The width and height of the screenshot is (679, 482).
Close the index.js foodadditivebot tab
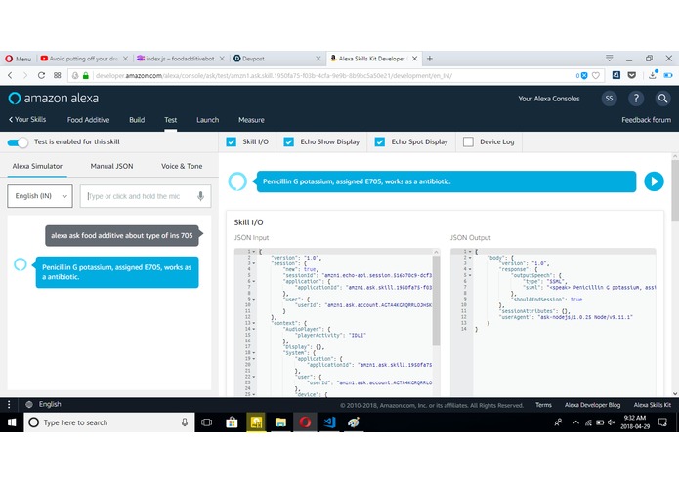222,59
